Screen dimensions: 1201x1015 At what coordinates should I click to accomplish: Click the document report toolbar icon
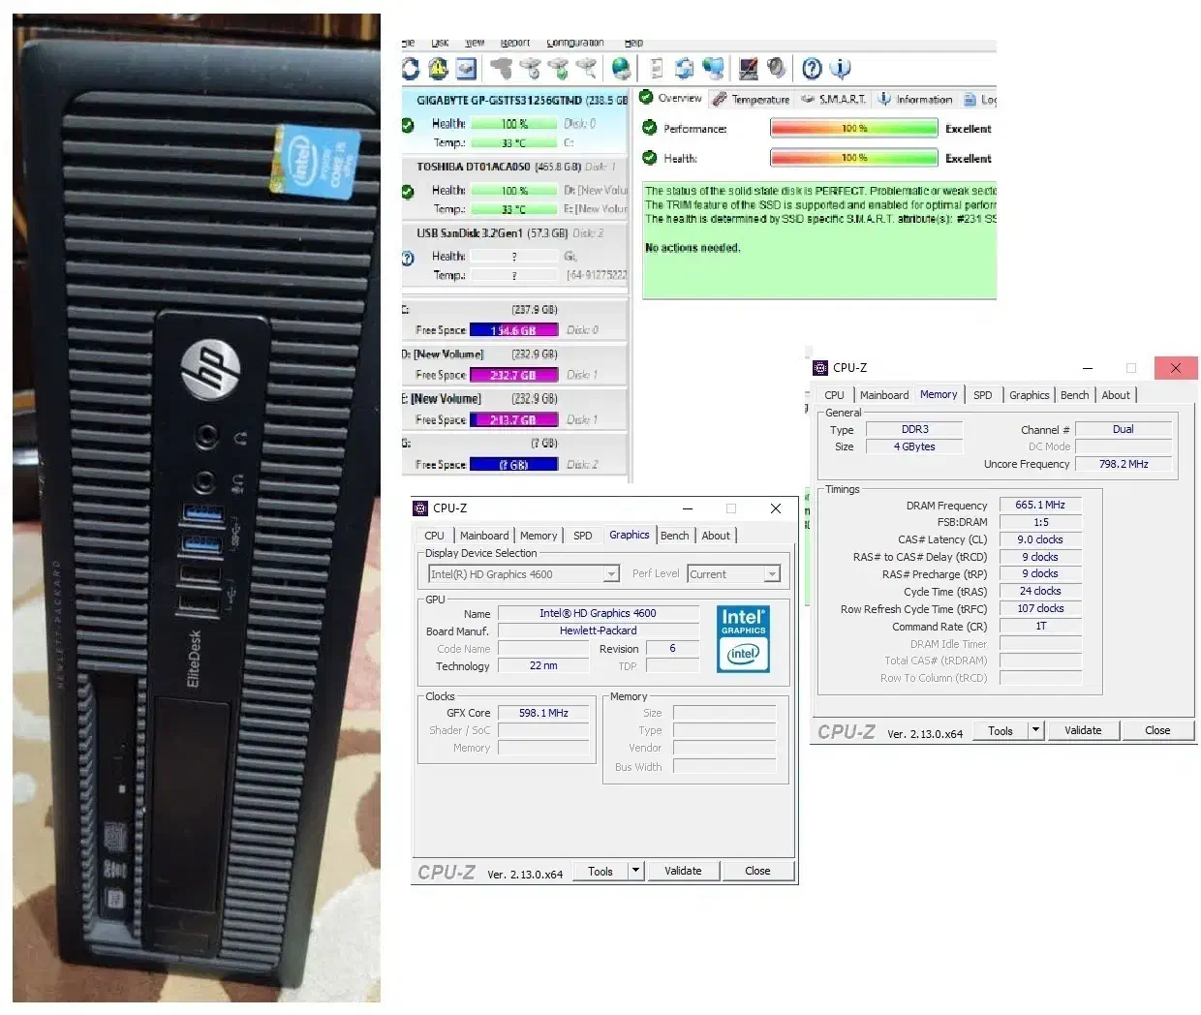pos(656,68)
